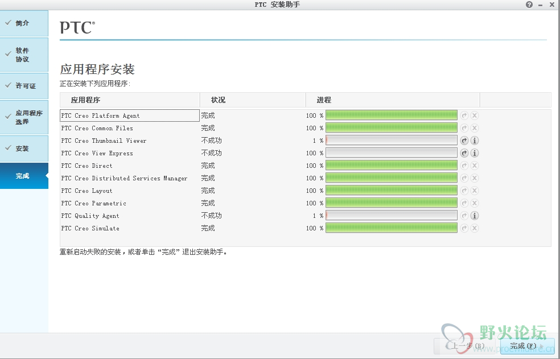Switch to the 许可证 step
Screen dimensions: 560x359
24,86
